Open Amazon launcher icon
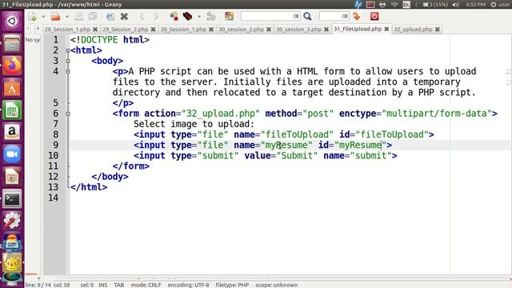The image size is (512, 288). 12,132
